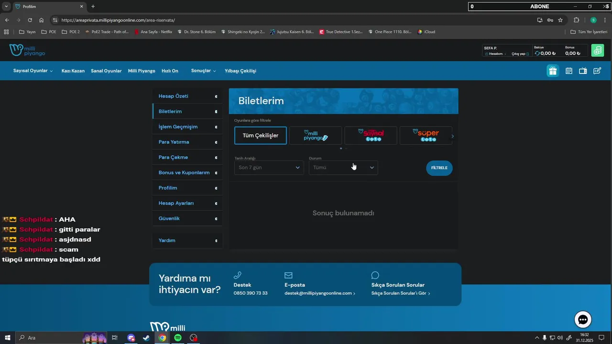
Task: View site information icon in the address bar
Action: tap(55, 20)
